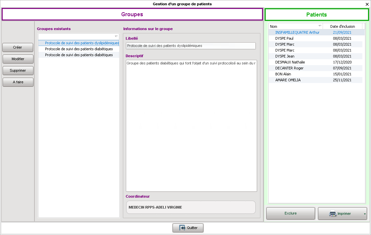
Task: Click the Supprimer button
Action: [18, 70]
